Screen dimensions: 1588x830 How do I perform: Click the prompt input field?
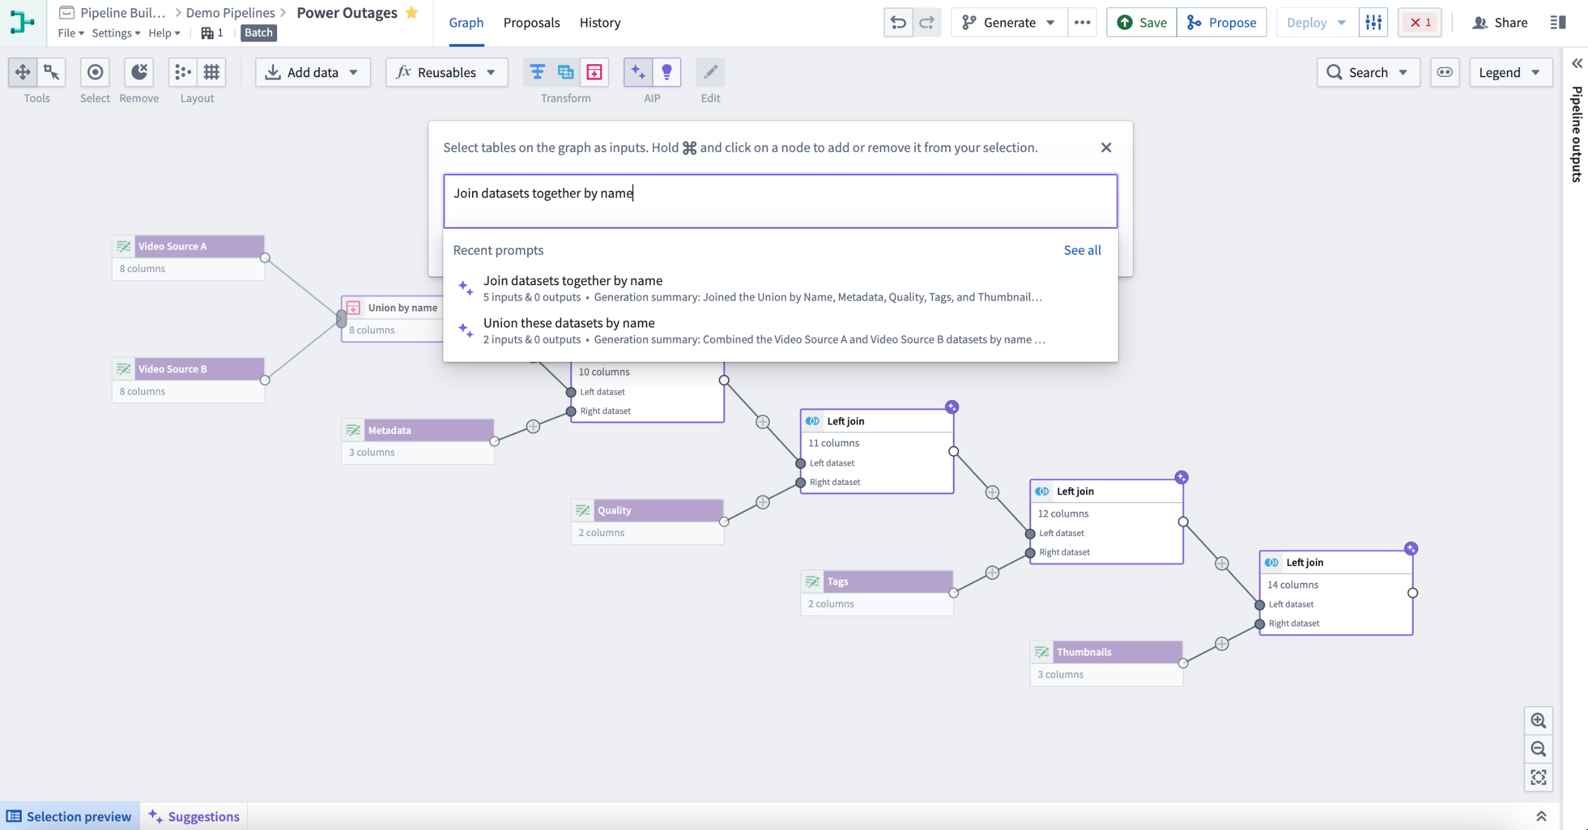click(782, 200)
